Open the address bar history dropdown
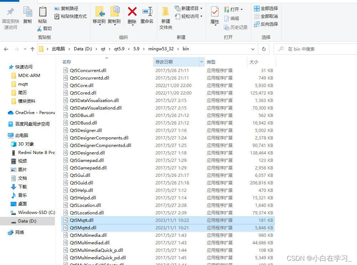 click(x=253, y=49)
